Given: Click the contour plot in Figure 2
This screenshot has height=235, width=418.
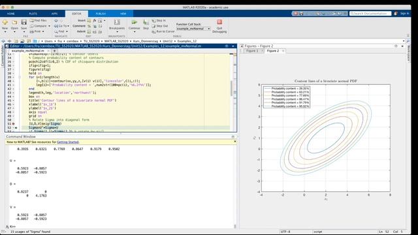Looking at the screenshot, I should [x=326, y=138].
